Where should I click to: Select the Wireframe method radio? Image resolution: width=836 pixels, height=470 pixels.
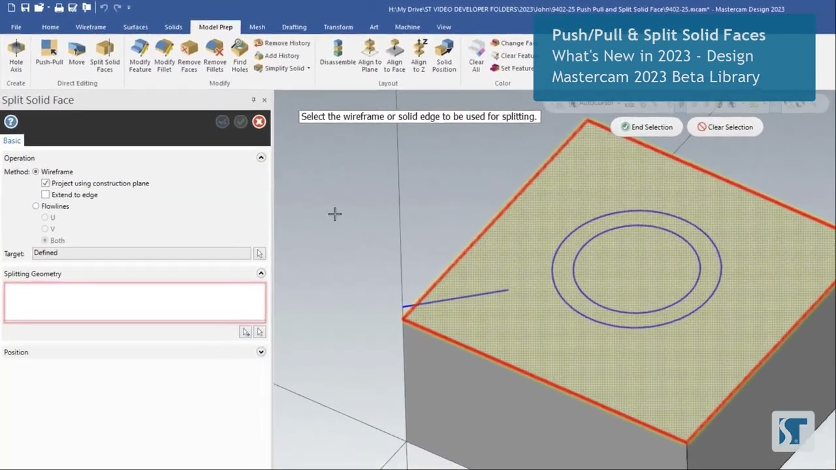pos(36,172)
